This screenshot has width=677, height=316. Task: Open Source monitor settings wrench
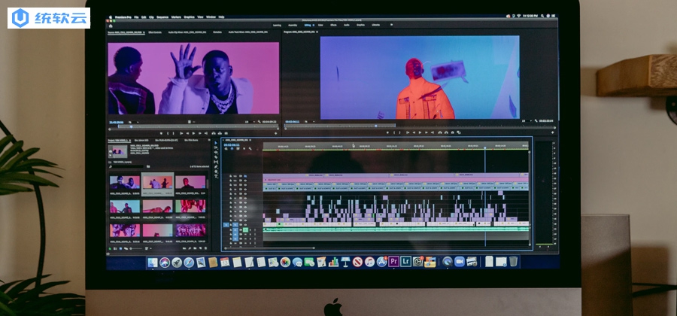pos(260,122)
